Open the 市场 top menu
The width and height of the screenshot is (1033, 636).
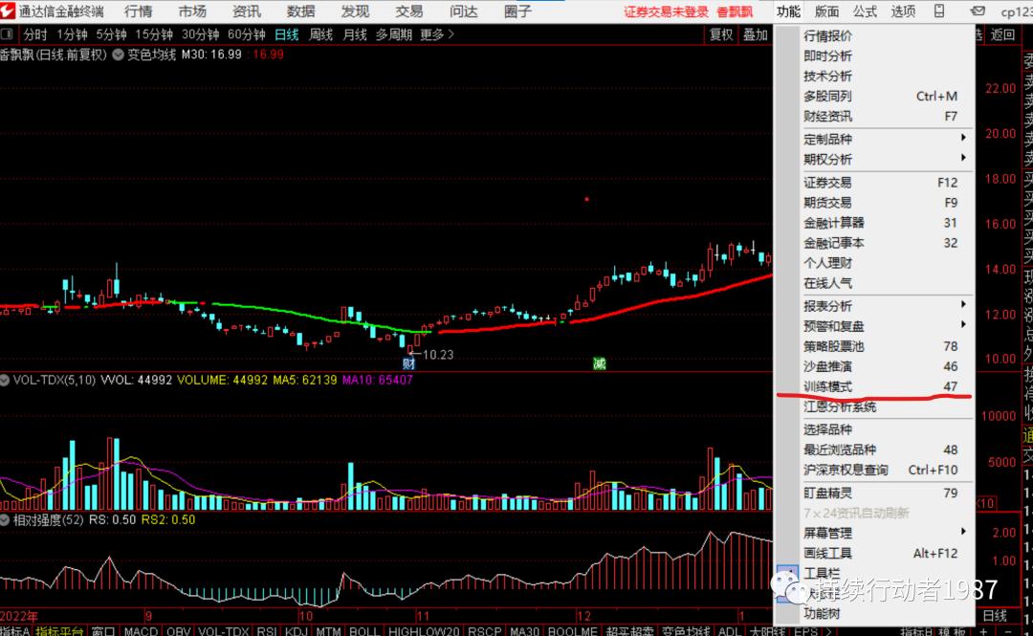point(192,11)
